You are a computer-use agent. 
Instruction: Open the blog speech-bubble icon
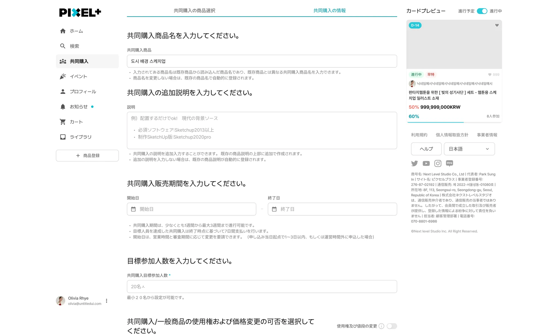tap(449, 163)
